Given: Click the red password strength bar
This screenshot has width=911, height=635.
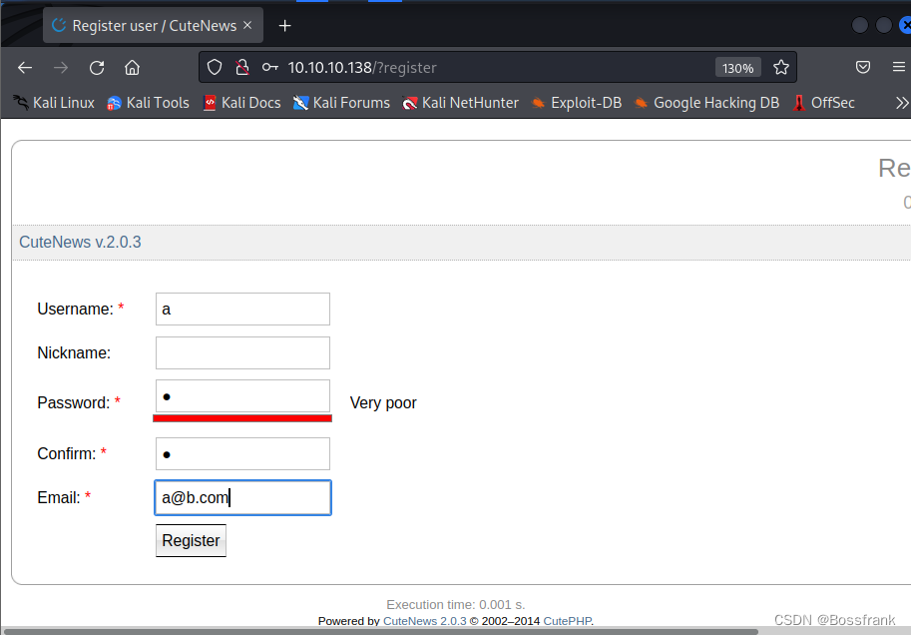Looking at the screenshot, I should click(x=242, y=418).
